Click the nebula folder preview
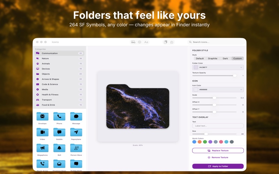279x174 pixels. click(x=138, y=106)
